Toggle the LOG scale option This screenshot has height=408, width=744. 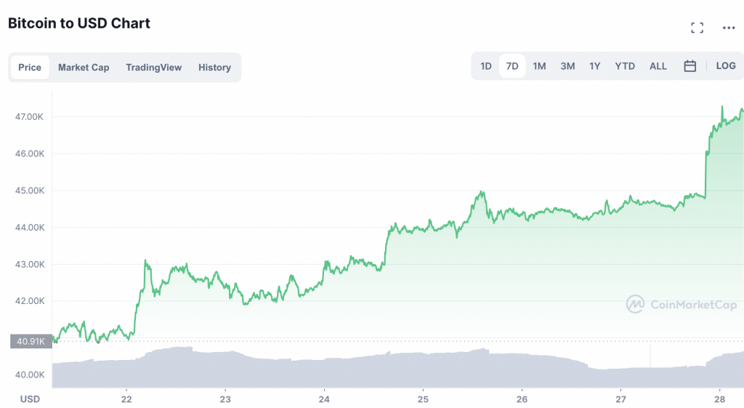[x=726, y=66]
